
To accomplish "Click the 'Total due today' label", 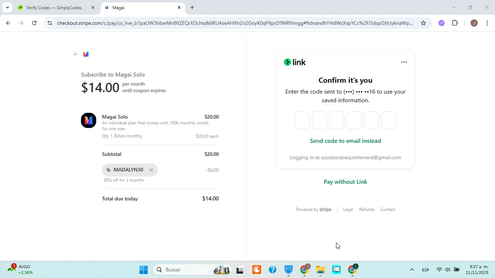I will pyautogui.click(x=120, y=199).
